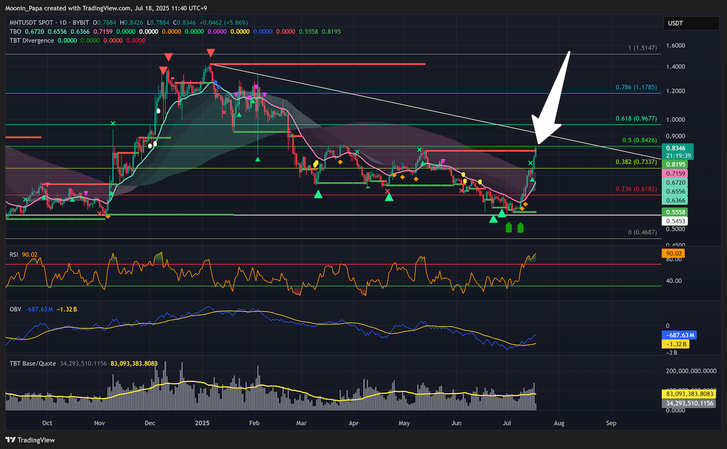The height and width of the screenshot is (449, 727).
Task: Click the green up-triangle below the March low
Action: [x=318, y=194]
